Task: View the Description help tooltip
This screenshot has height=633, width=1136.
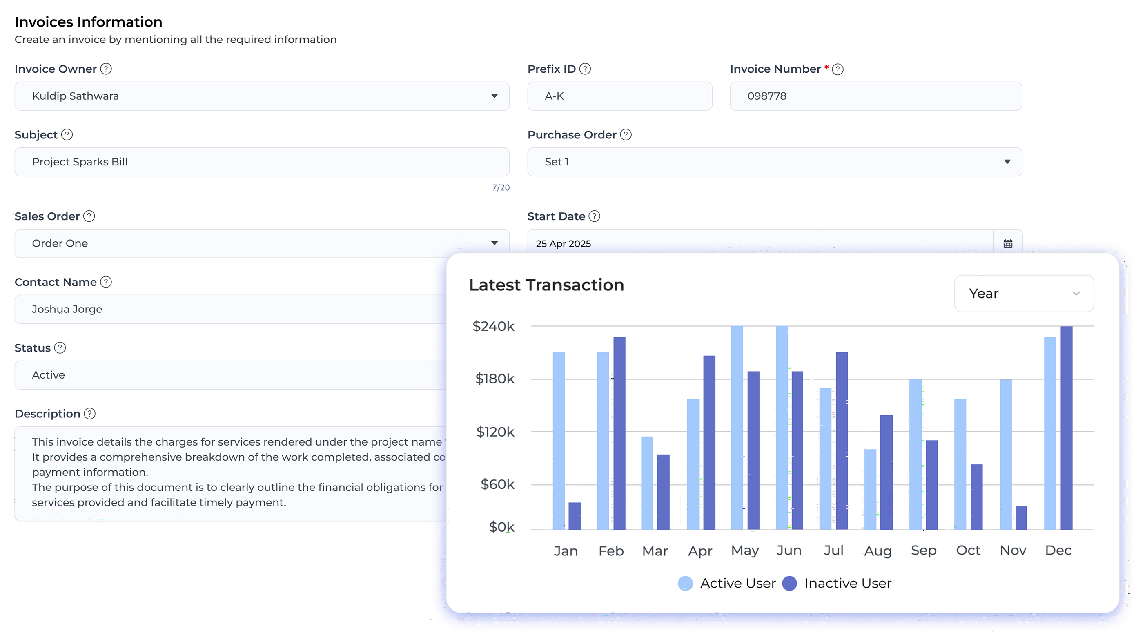Action: tap(89, 414)
